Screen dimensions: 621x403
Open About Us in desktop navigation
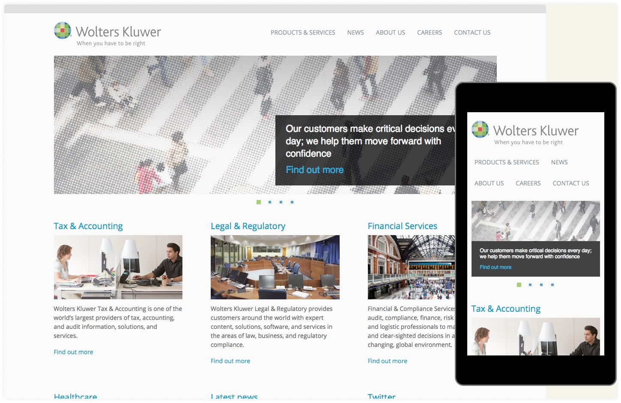390,33
